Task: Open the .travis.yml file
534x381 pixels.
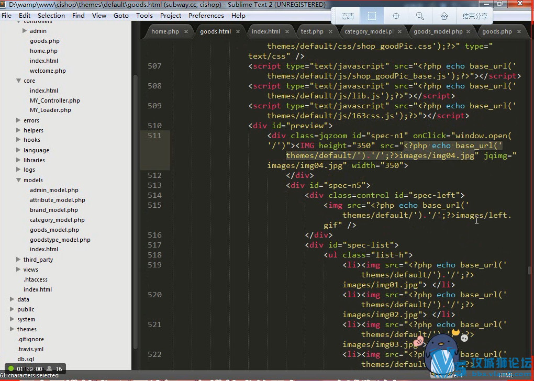Action: [x=30, y=349]
